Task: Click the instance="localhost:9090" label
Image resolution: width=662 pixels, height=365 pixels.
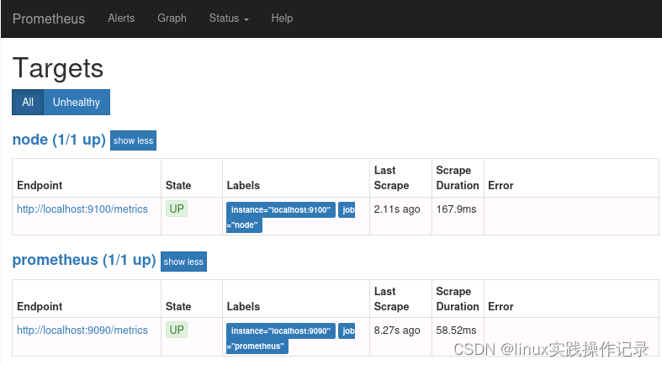Action: (281, 331)
